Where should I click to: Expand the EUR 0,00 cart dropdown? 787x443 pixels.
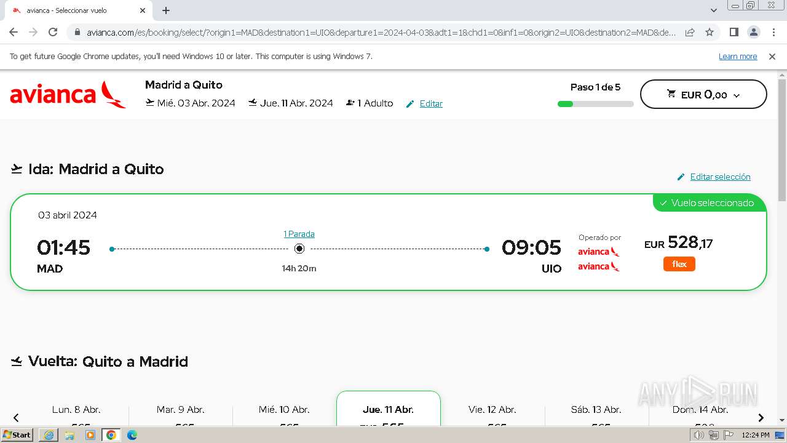click(703, 95)
